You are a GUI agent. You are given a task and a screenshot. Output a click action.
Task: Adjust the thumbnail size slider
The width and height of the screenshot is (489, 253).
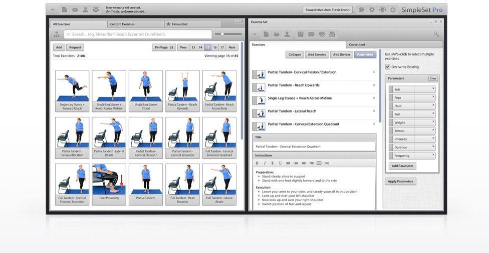222,34
